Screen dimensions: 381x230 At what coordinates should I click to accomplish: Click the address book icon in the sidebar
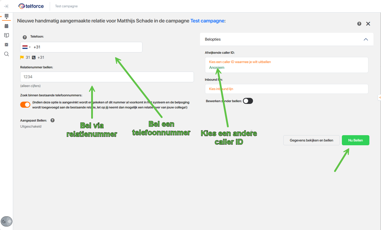coord(6,35)
